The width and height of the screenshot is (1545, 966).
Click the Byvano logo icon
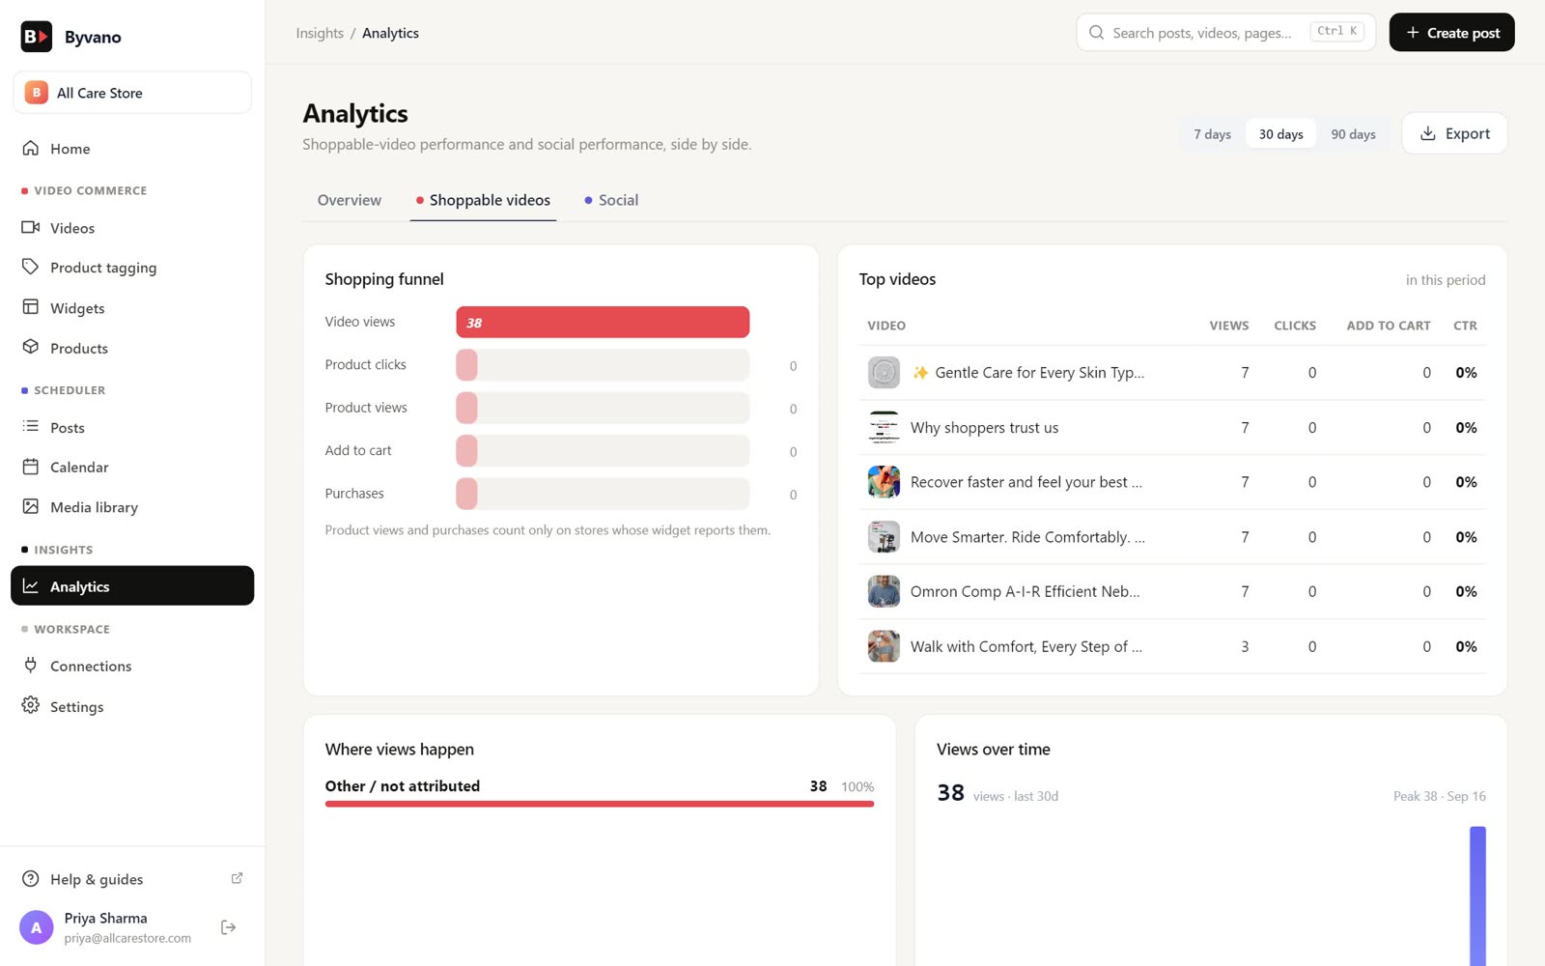tap(37, 37)
